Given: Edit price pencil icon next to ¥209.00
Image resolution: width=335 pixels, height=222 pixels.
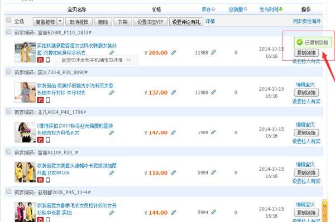Looking at the screenshot, I should (x=174, y=52).
